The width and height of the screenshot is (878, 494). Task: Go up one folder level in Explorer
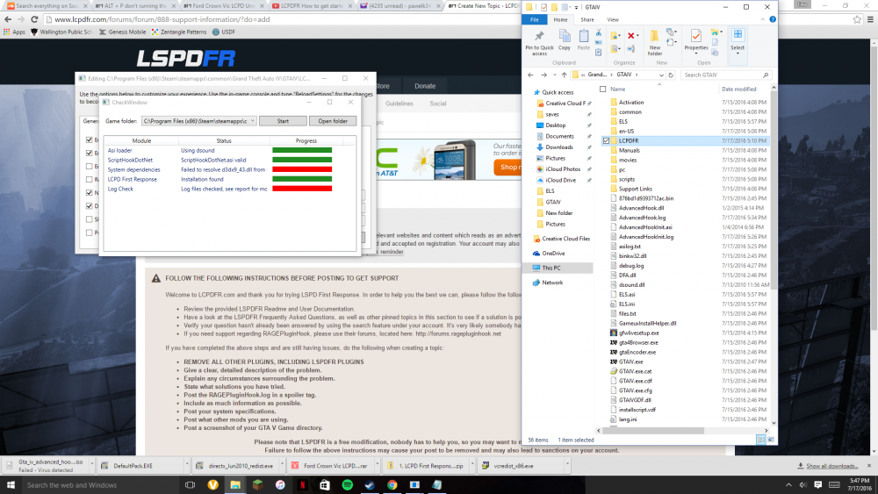coord(564,75)
